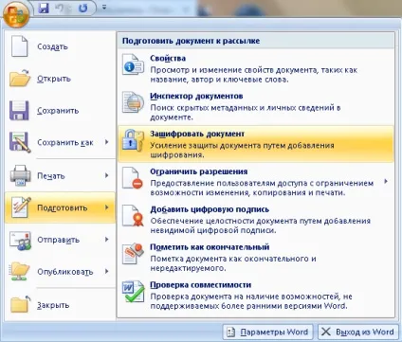Run Проверка совместимости
The height and width of the screenshot is (342, 402).
(256, 295)
